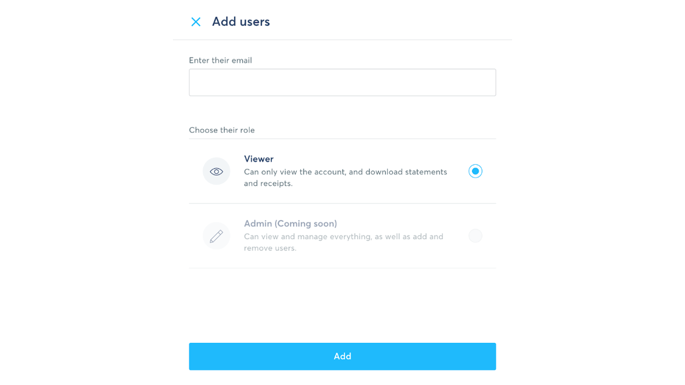The image size is (685, 385).
Task: Select the disabled Admin radio button
Action: 475,236
